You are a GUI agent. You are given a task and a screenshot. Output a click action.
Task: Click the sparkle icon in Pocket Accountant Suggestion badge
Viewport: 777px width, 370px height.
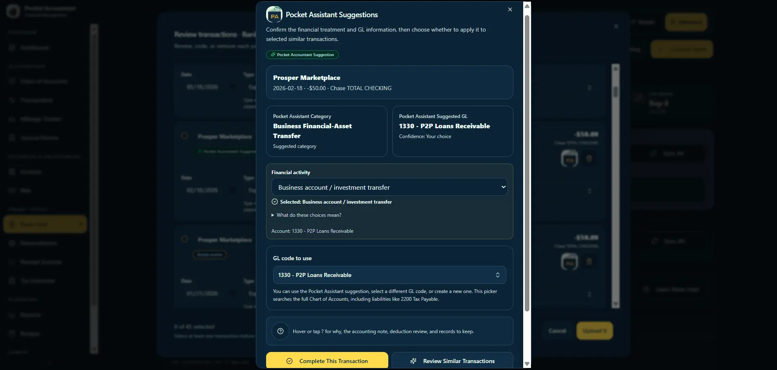click(x=273, y=54)
